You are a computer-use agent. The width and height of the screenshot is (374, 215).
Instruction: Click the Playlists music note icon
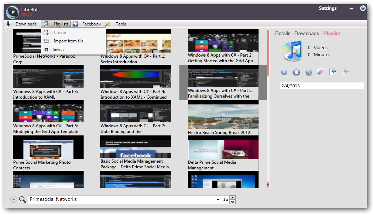pos(46,24)
